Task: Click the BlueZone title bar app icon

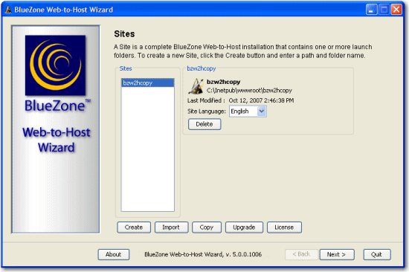Action: [8, 10]
